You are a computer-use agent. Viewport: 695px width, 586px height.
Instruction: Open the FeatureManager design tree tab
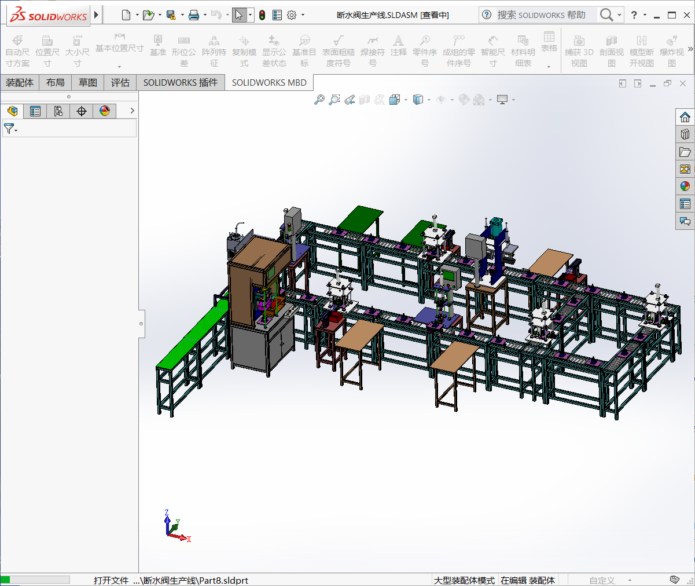[x=12, y=111]
